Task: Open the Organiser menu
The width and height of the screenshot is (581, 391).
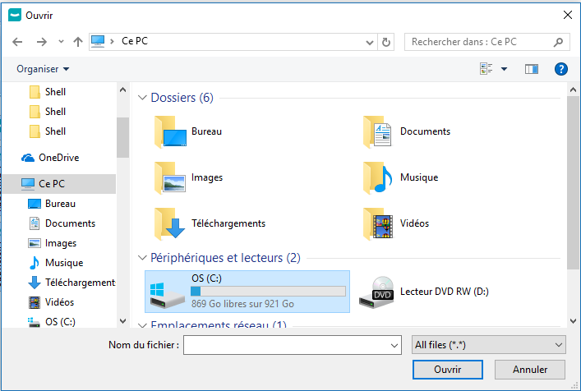Action: pyautogui.click(x=43, y=69)
